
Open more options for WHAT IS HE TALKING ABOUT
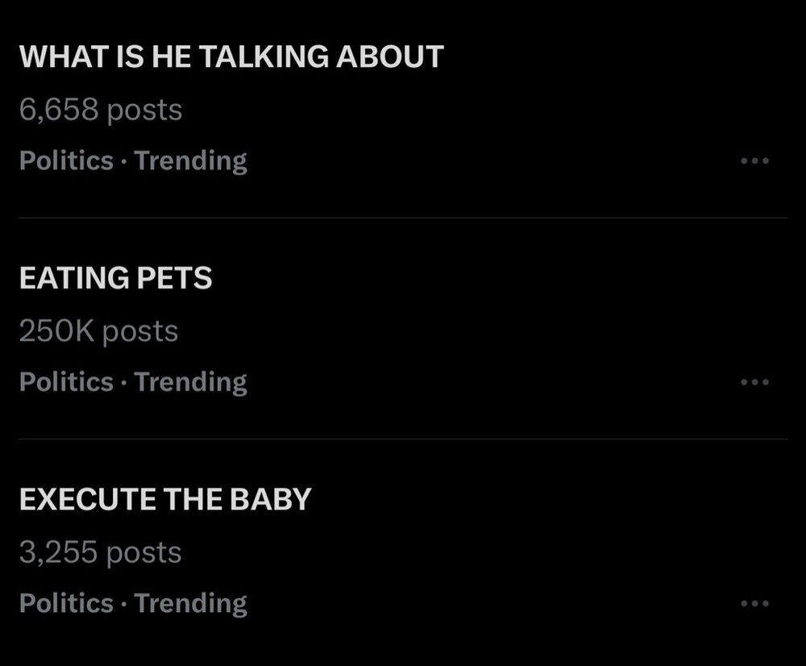click(754, 161)
